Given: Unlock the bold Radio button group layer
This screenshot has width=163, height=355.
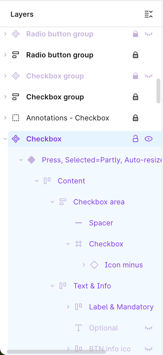Looking at the screenshot, I should (136, 55).
